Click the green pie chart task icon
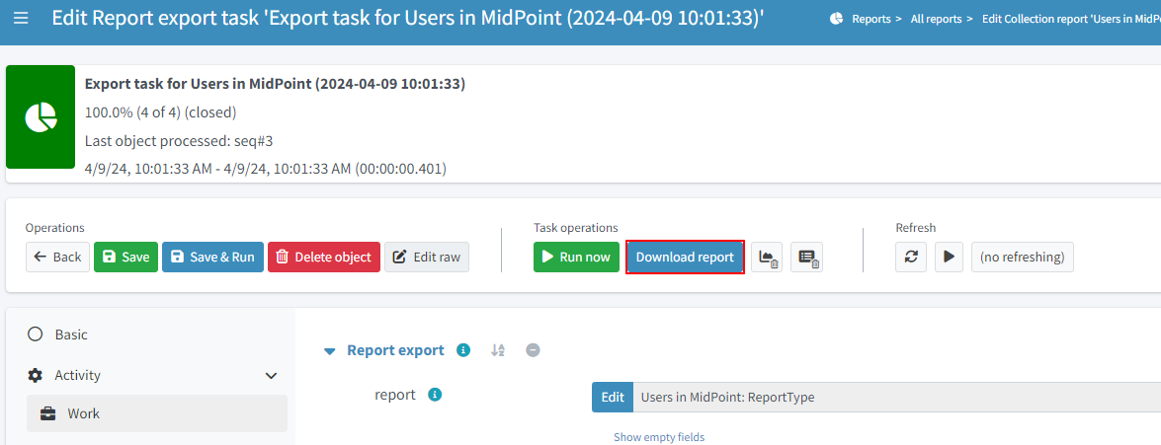1161x445 pixels. pos(41,117)
